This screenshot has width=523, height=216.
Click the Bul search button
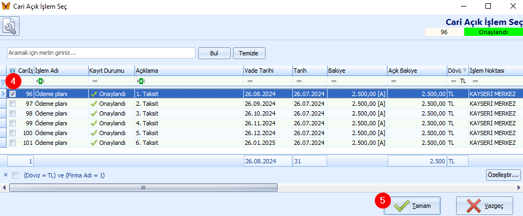coord(214,53)
